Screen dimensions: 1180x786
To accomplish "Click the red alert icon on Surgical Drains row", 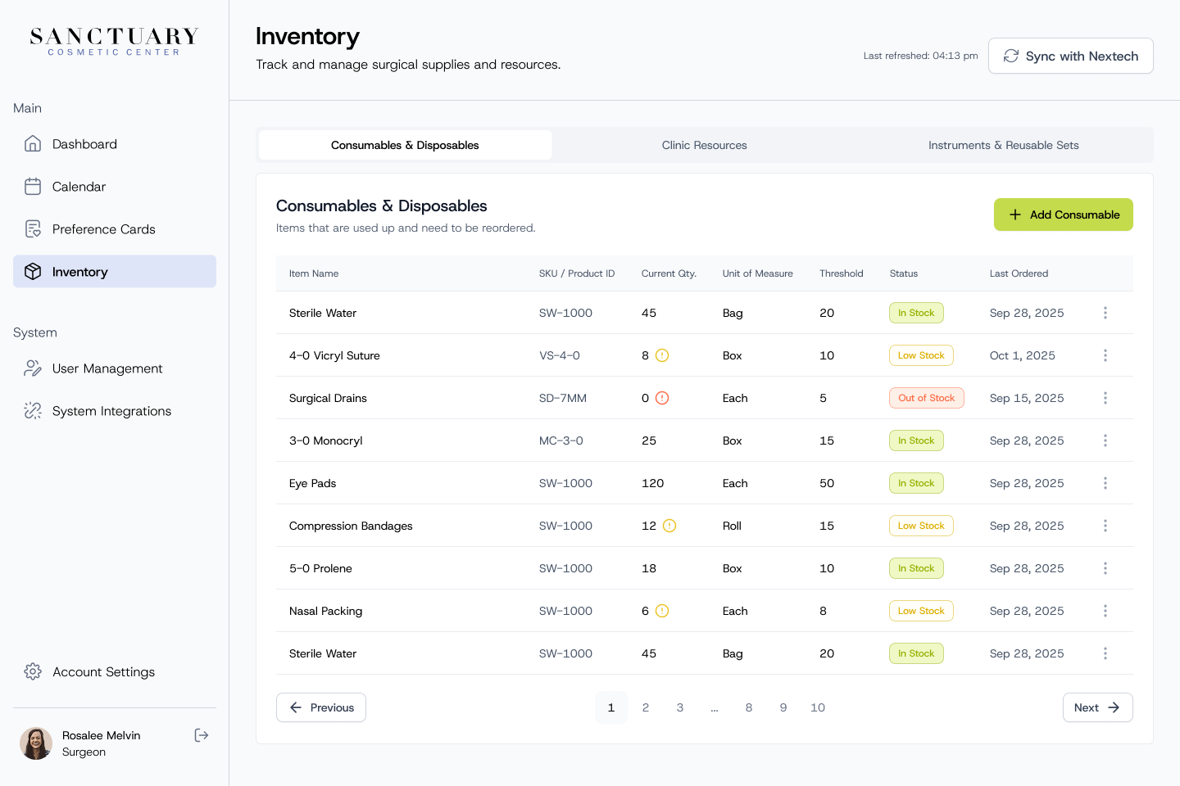I will coord(662,398).
